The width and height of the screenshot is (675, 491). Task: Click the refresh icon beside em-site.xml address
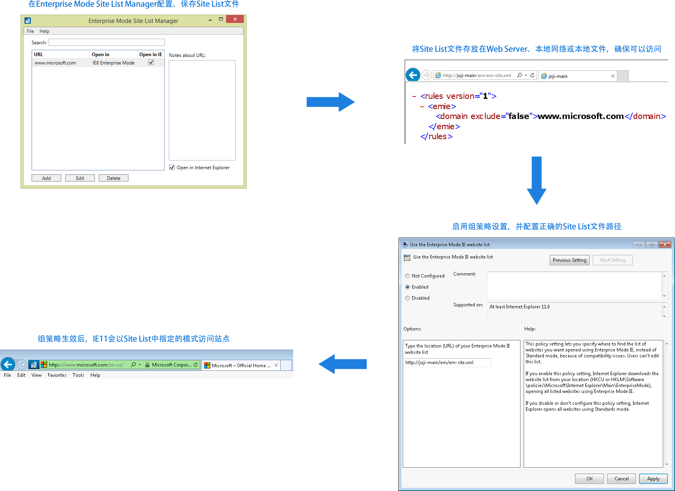[x=532, y=75]
